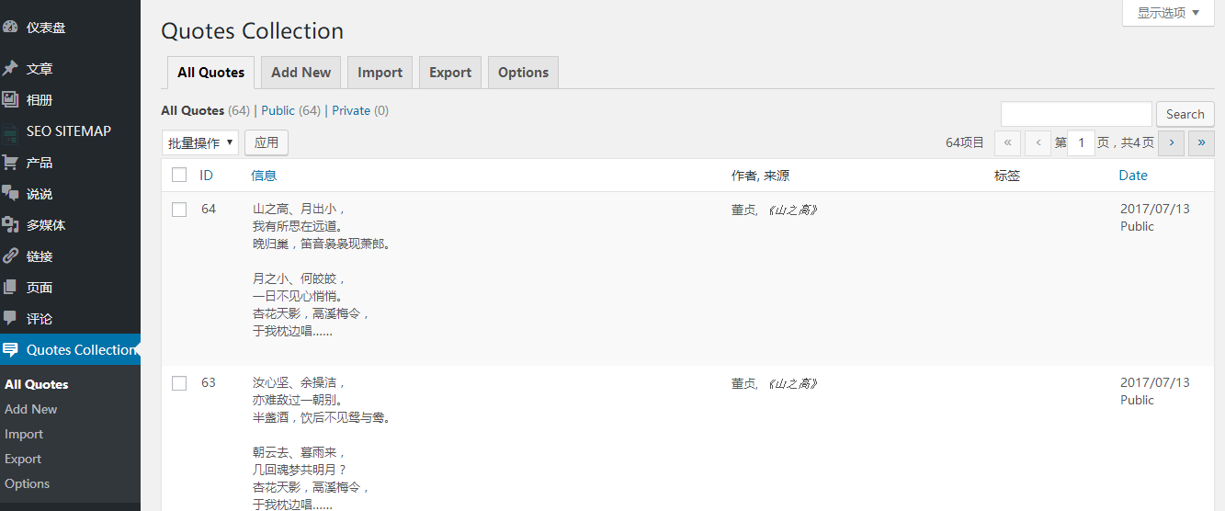The image size is (1225, 511).
Task: Select All Quotes in sidebar submenu
Action: (x=37, y=384)
